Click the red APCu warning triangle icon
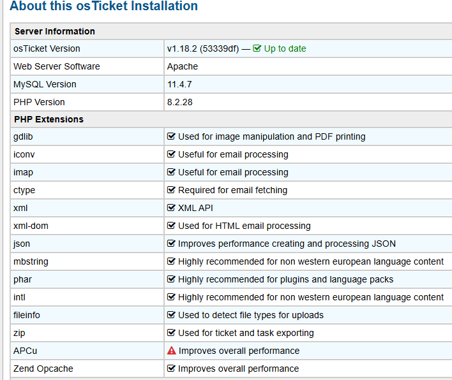Viewport: 452px width, 380px height. (x=171, y=351)
